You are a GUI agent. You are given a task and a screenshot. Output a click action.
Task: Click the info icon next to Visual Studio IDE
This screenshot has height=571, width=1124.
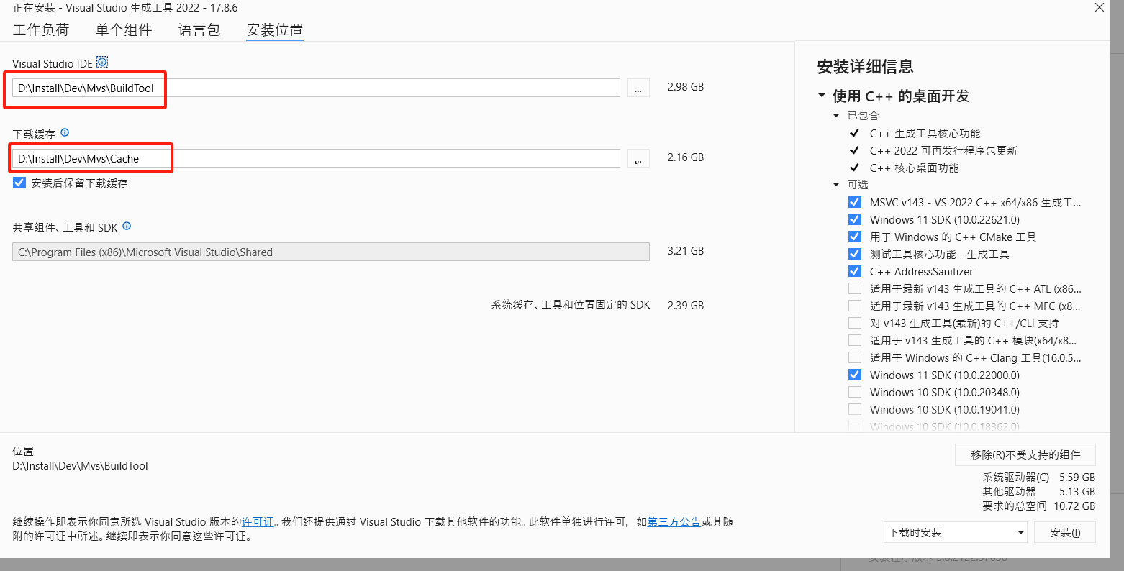[102, 63]
